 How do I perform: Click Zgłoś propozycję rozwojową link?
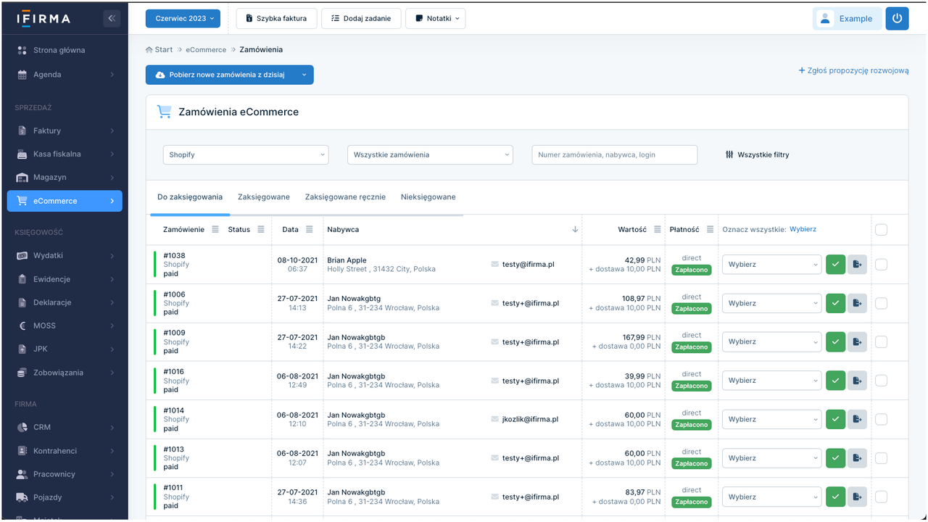click(x=853, y=71)
